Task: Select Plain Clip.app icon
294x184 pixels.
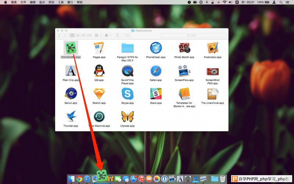Action: pos(71,71)
